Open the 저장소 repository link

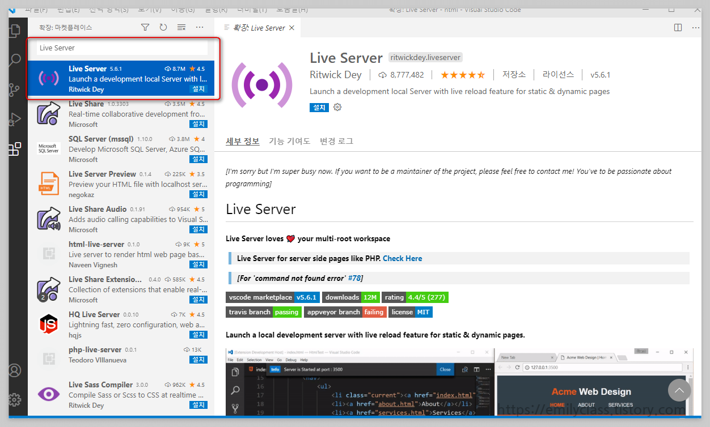(x=514, y=74)
